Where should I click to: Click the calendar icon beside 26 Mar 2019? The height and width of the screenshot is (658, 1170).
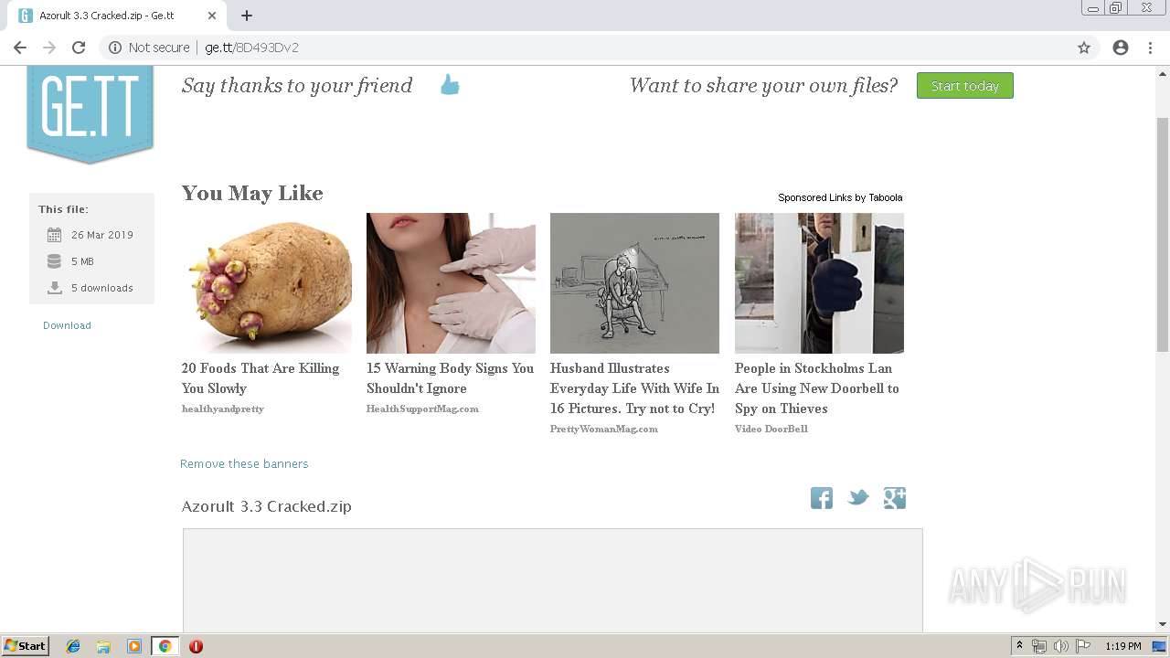pyautogui.click(x=54, y=235)
